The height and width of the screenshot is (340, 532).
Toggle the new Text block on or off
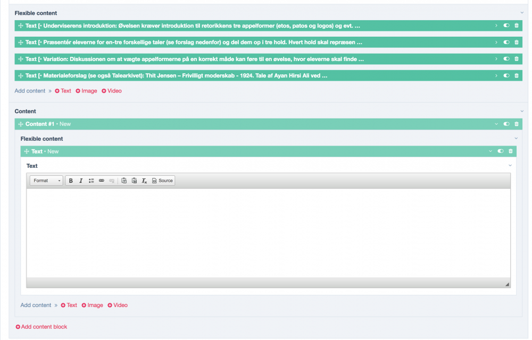click(501, 151)
